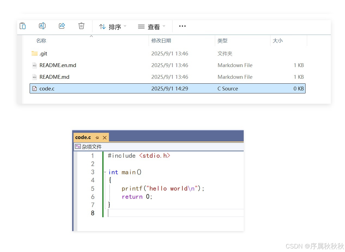Click line number 8 in the editor

(93, 213)
